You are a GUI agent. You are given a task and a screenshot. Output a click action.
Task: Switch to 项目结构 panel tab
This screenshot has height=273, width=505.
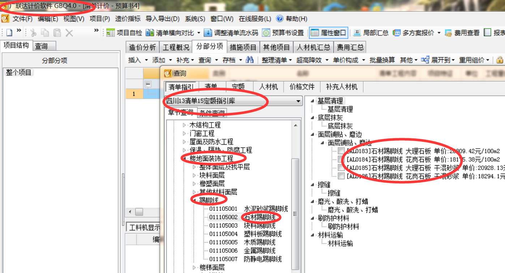(16, 46)
